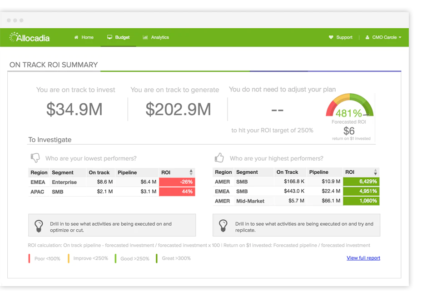422x298 pixels.
Task: Click the Home house icon
Action: (x=76, y=37)
